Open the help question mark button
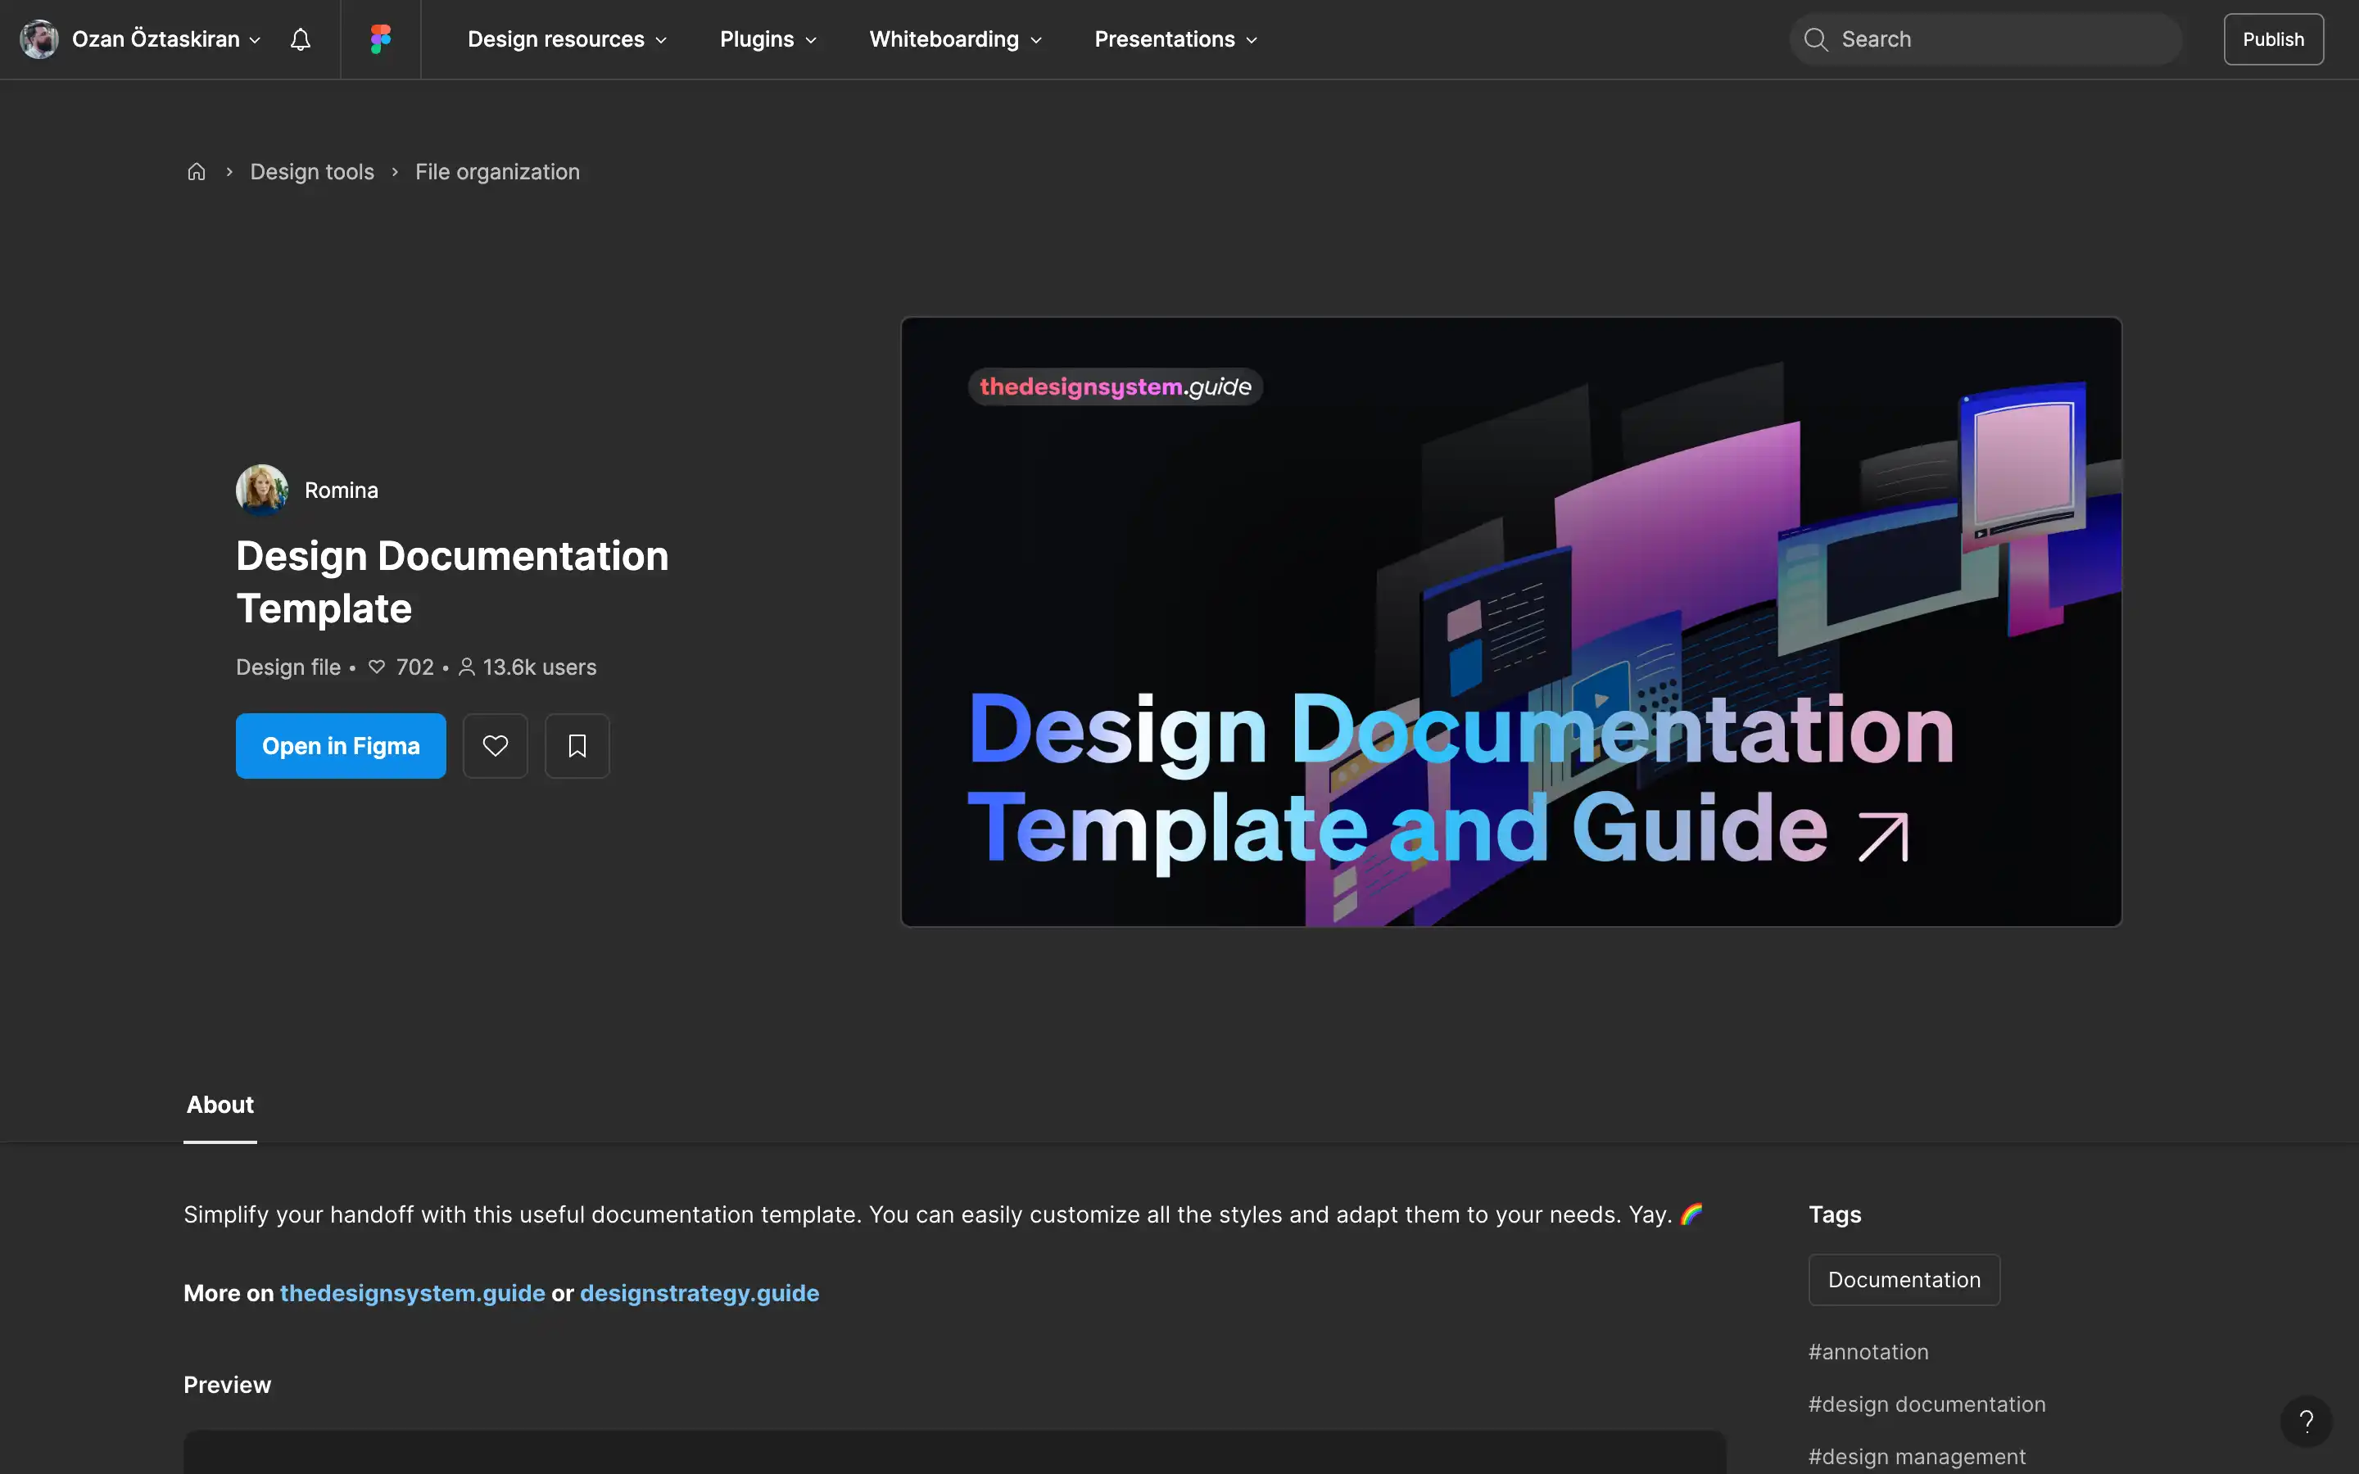Screen dimensions: 2359x1474 click(2306, 1422)
